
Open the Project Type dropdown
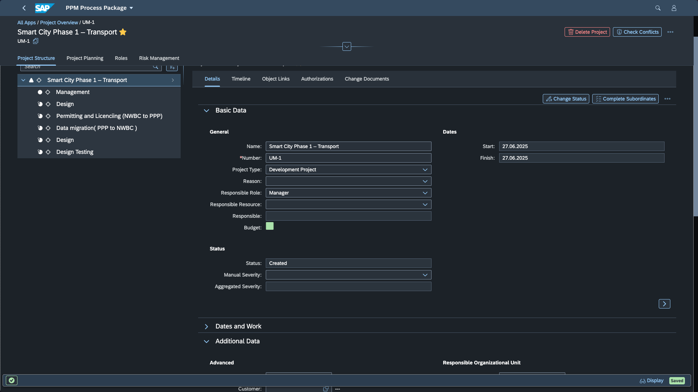click(x=425, y=170)
